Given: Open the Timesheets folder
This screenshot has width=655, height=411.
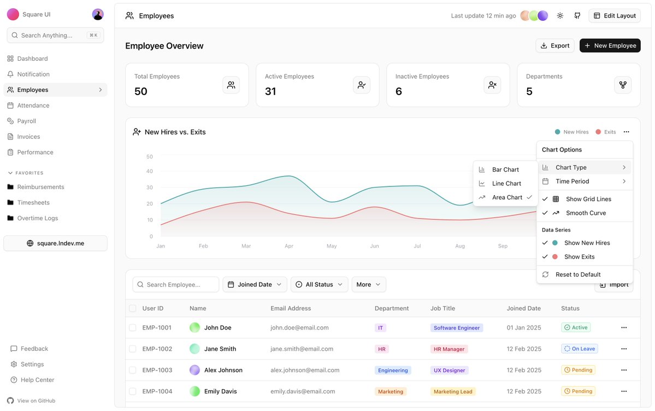Looking at the screenshot, I should (x=55, y=202).
